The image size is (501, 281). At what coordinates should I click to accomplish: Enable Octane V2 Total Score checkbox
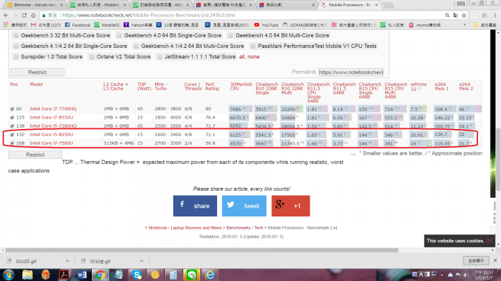[92, 57]
